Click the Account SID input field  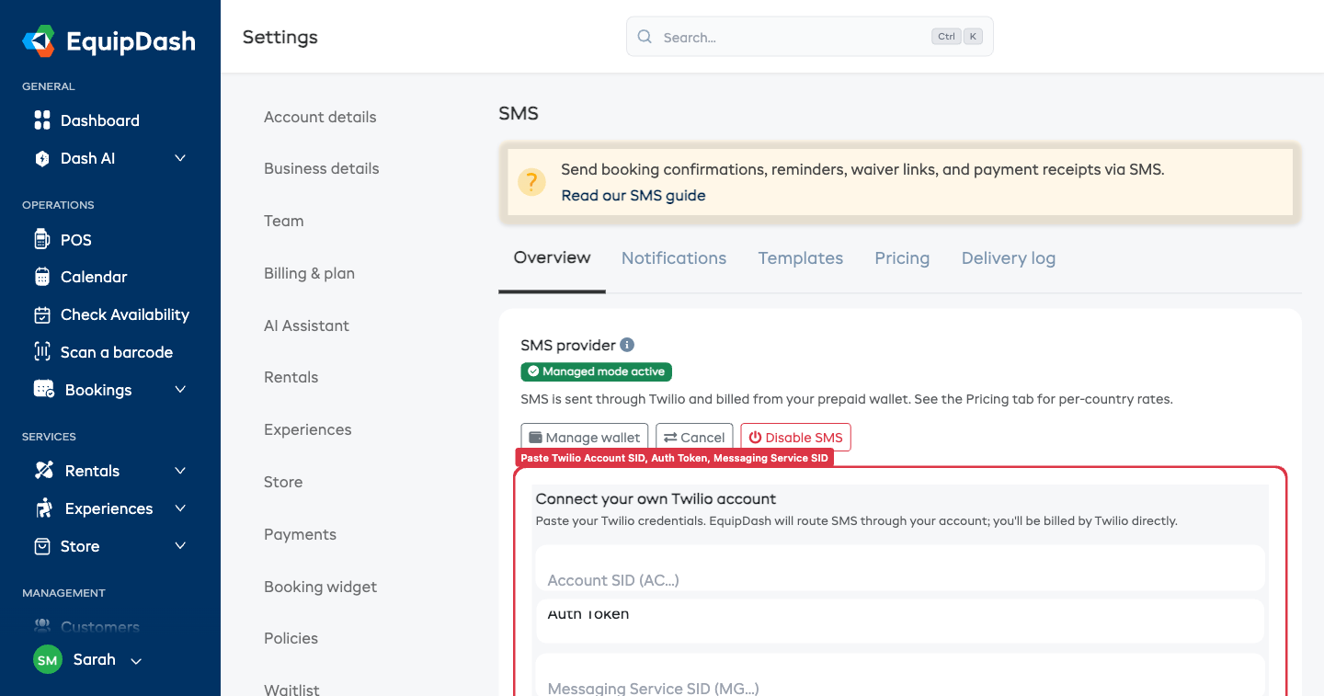[900, 568]
